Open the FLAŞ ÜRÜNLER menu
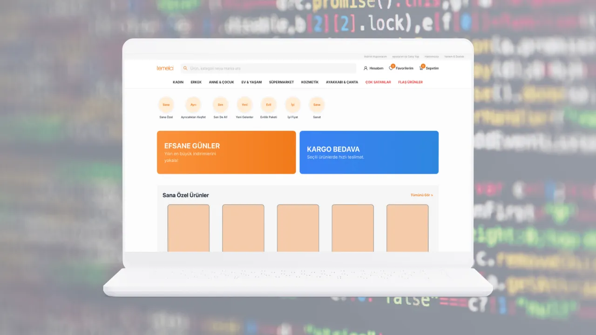 click(410, 82)
